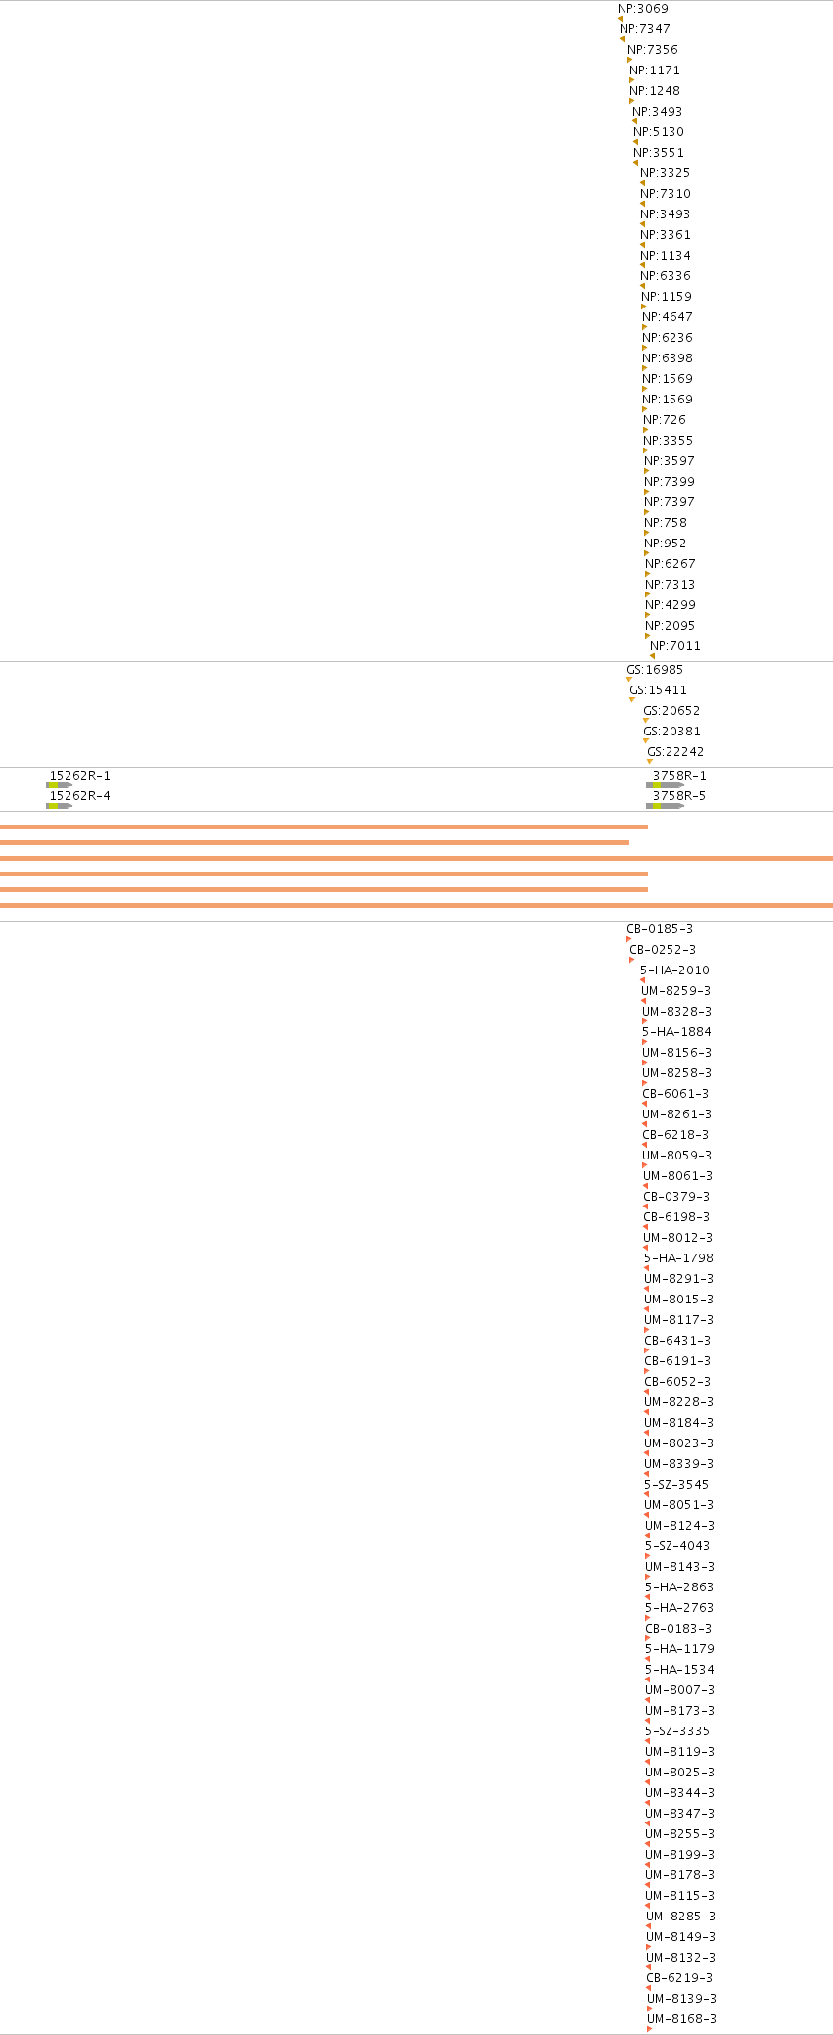Viewport: 833px width, 2035px height.
Task: Open the UM-8117-3 feature
Action: (678, 1320)
